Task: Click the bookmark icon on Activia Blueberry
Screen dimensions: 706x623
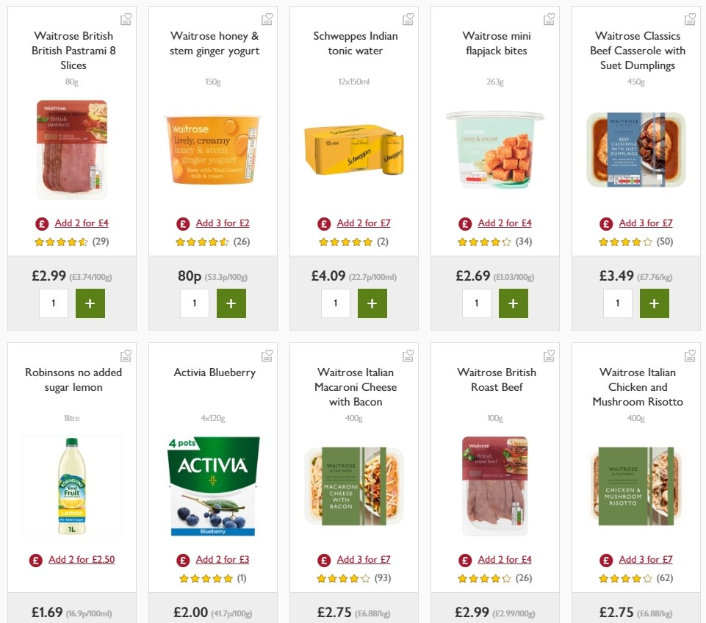Action: (267, 355)
